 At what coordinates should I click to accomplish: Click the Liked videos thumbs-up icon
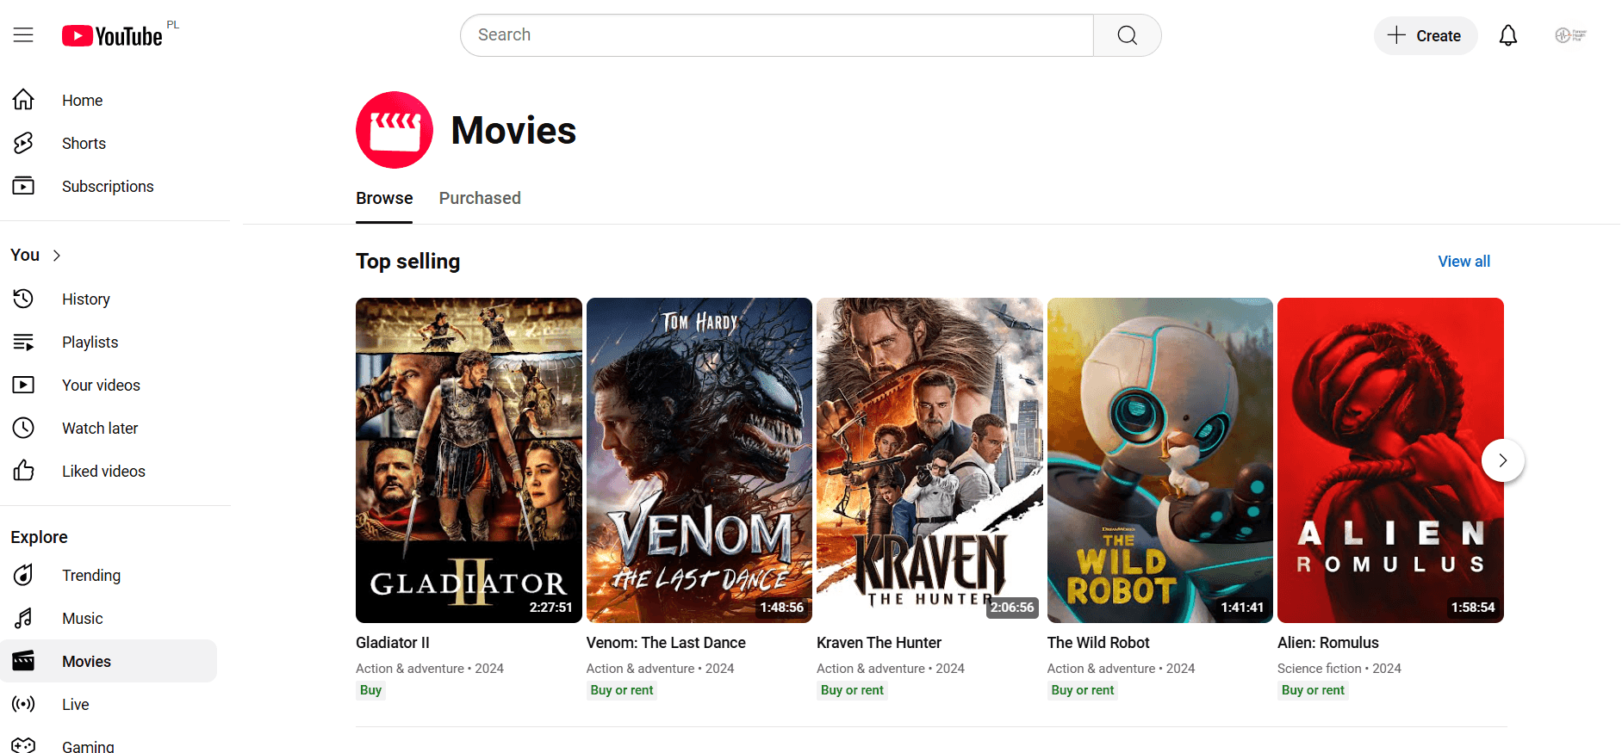click(23, 471)
